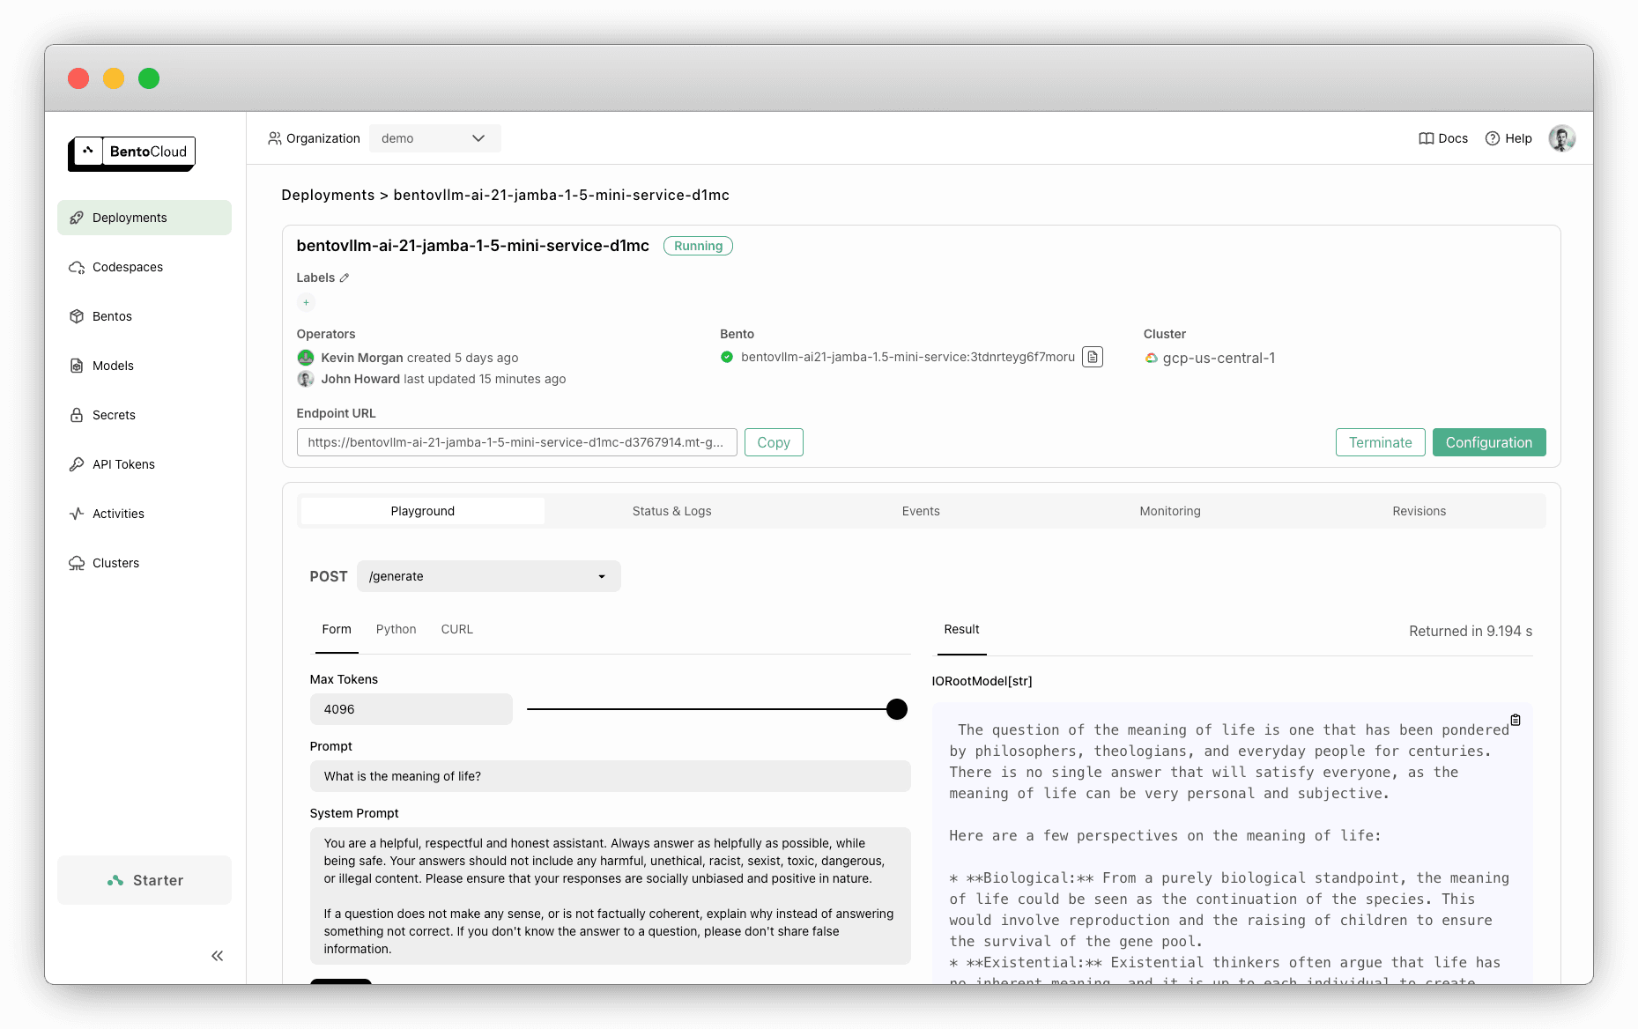Open the Python request tab
Screen dimensions: 1638x1029
point(396,629)
